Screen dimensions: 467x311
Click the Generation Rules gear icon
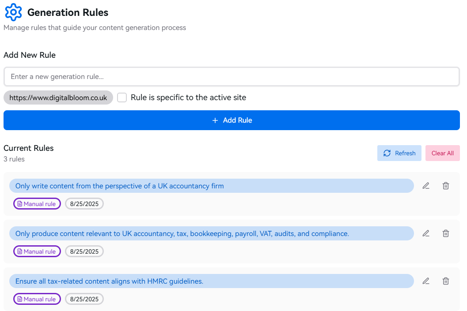pyautogui.click(x=13, y=12)
